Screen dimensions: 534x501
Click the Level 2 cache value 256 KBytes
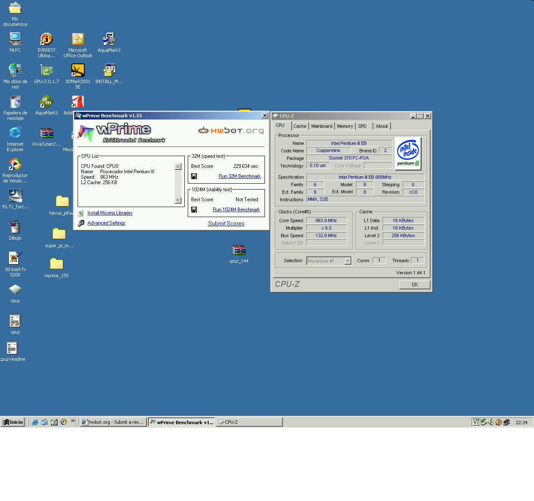coord(403,235)
